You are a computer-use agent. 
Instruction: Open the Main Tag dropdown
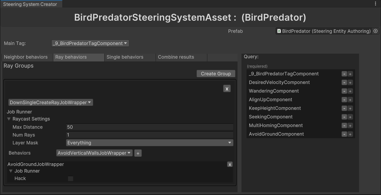coord(90,43)
